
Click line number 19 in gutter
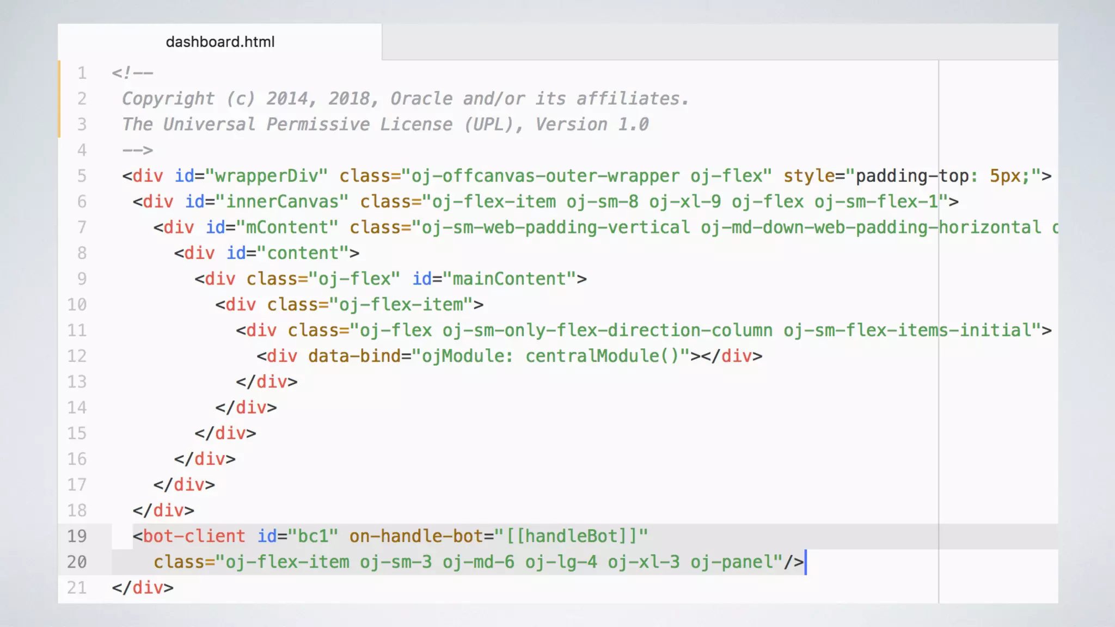point(77,536)
